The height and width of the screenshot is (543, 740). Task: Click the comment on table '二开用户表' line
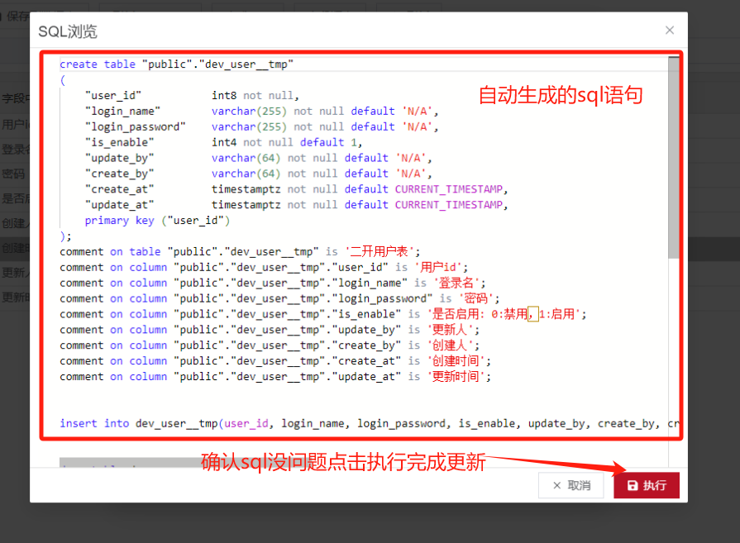coord(240,251)
